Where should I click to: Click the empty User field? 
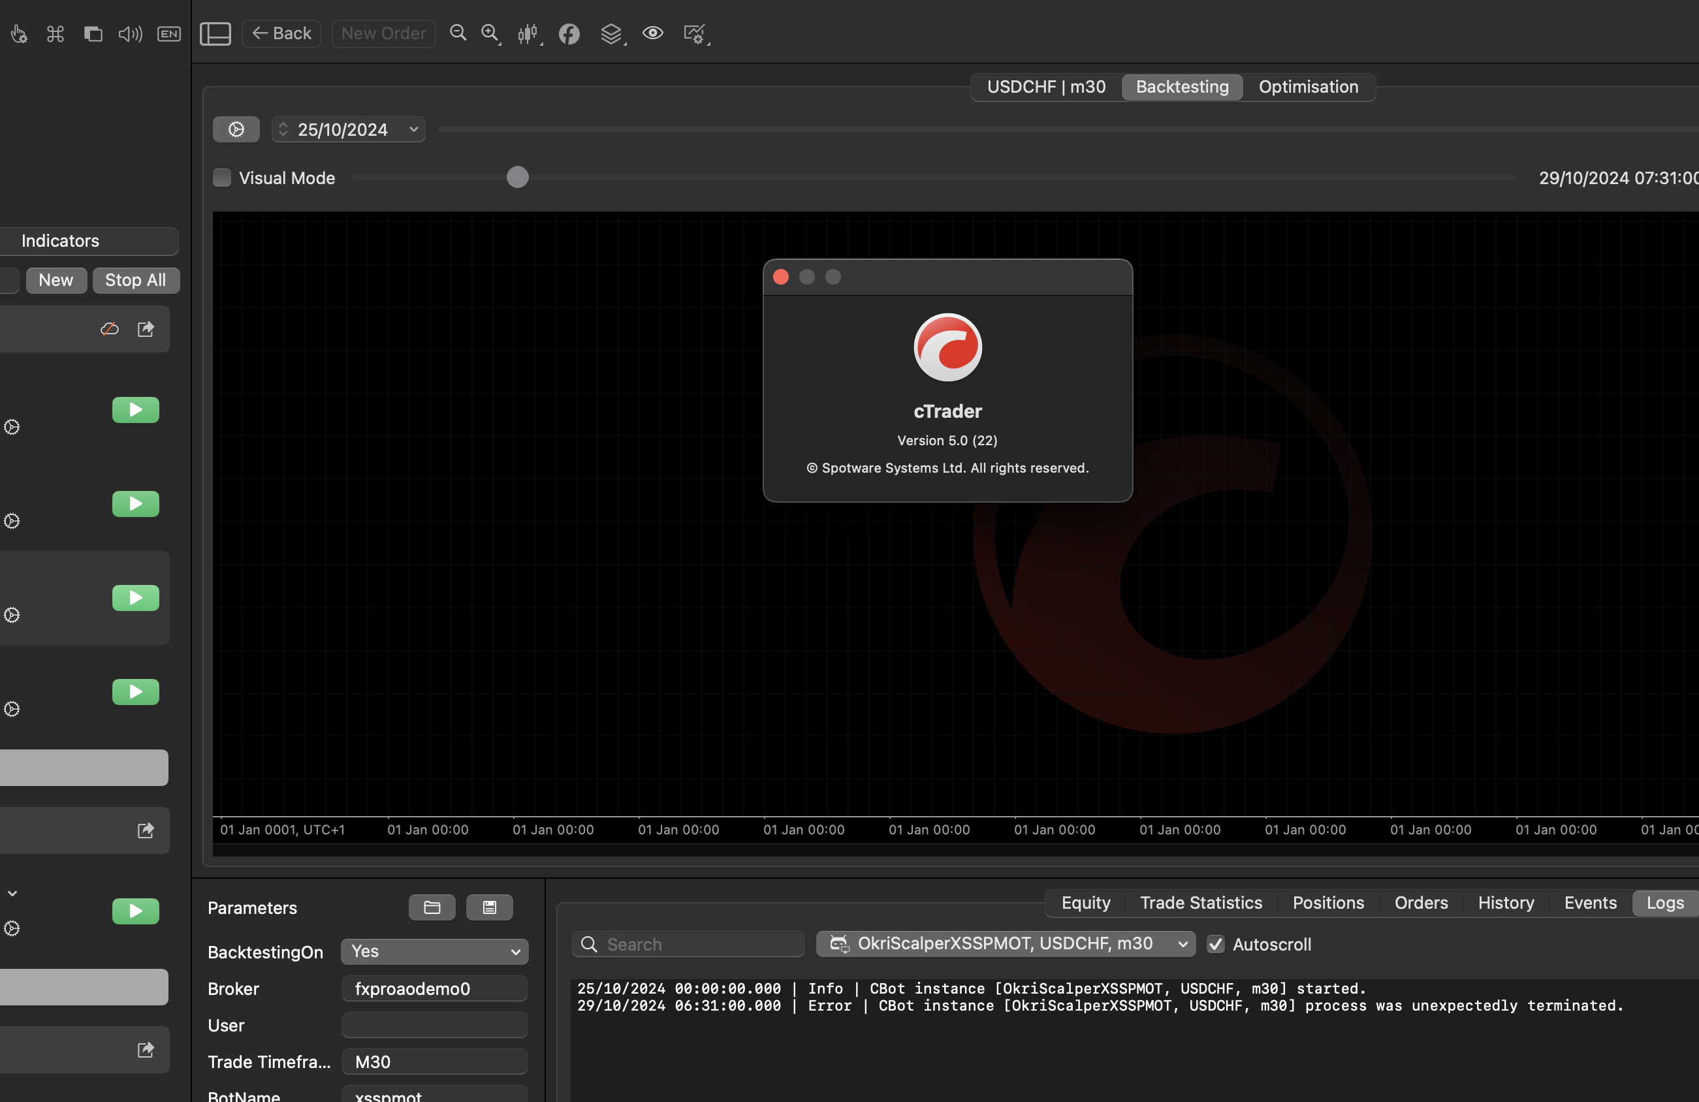435,1024
